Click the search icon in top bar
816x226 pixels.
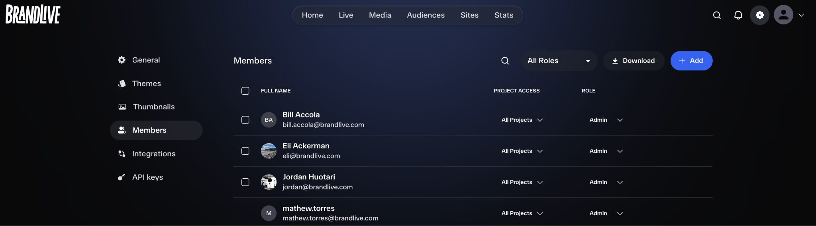(x=717, y=15)
